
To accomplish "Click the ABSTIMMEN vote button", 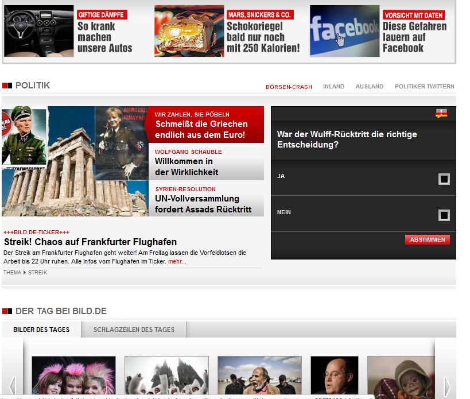I will [x=427, y=240].
